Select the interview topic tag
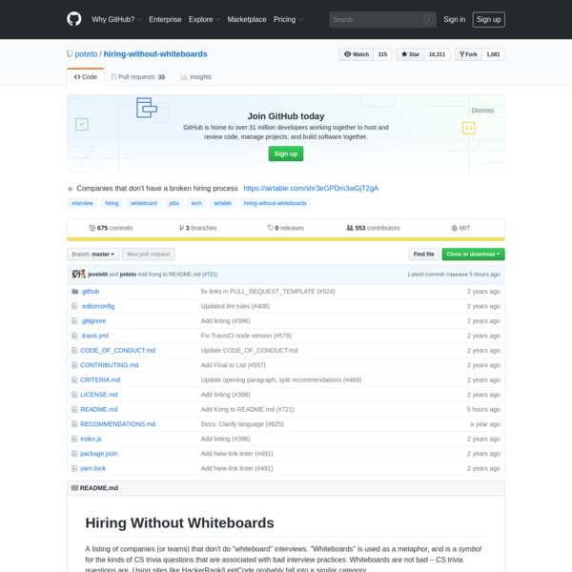572x572 pixels. click(82, 203)
